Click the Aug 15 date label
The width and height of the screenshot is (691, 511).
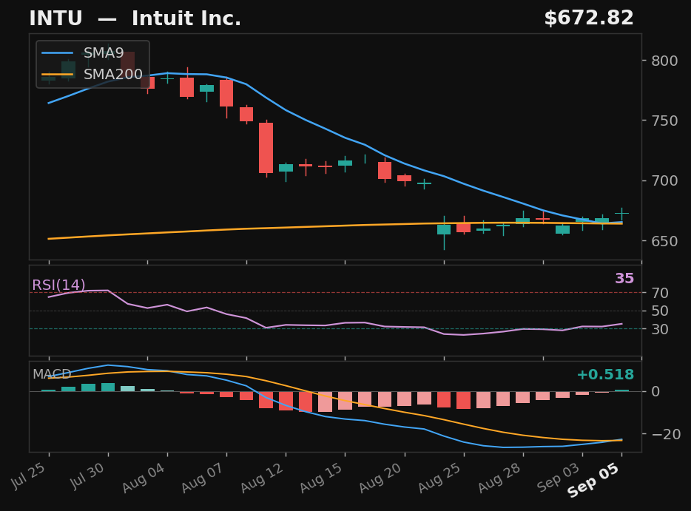[x=321, y=478]
